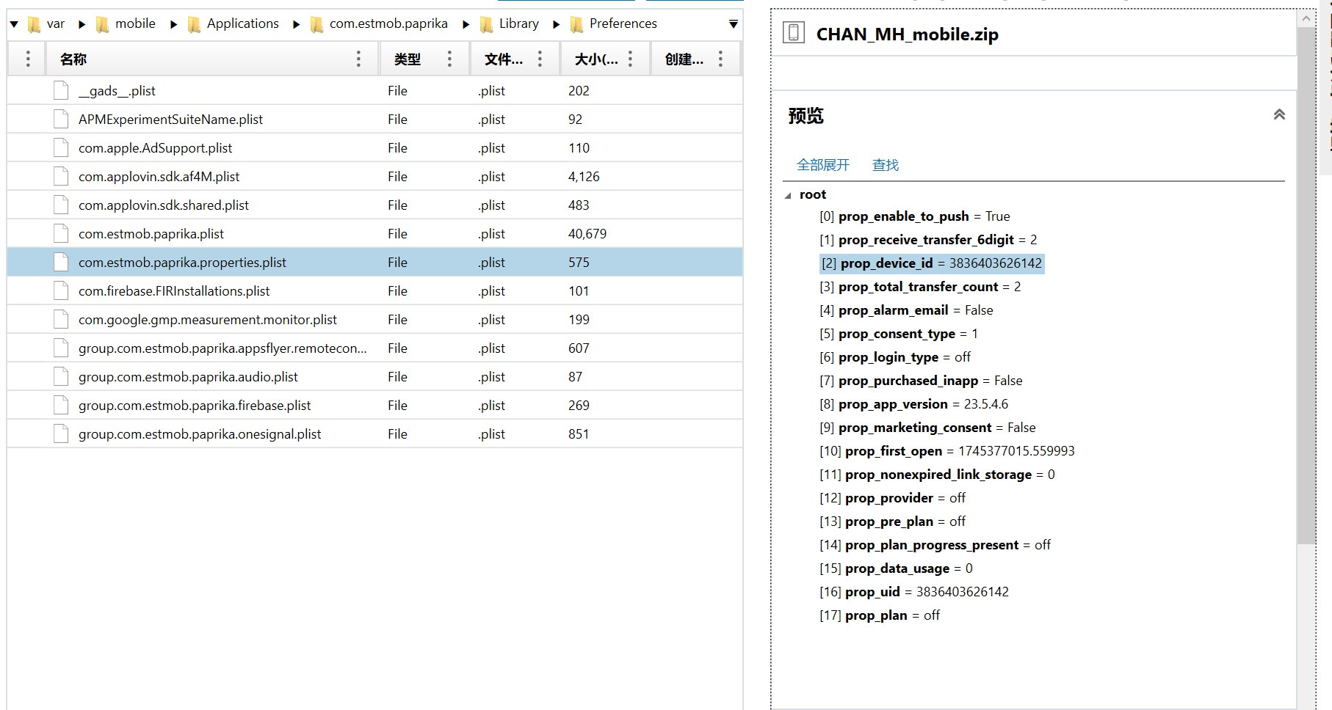Select group.com.estmob.paprika.onesignal.plist file row
The image size is (1332, 710).
point(200,434)
